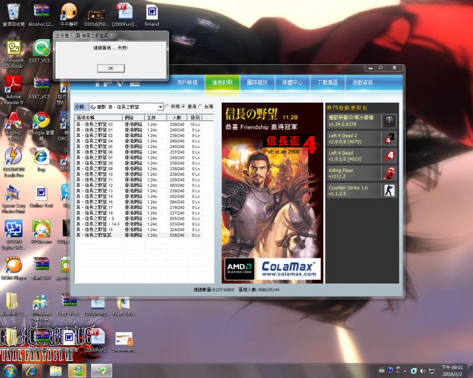
Task: Click the Killing Floor update icon
Action: point(389,173)
